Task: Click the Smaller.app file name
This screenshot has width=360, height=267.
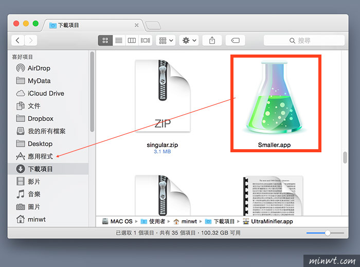Action: pyautogui.click(x=274, y=145)
